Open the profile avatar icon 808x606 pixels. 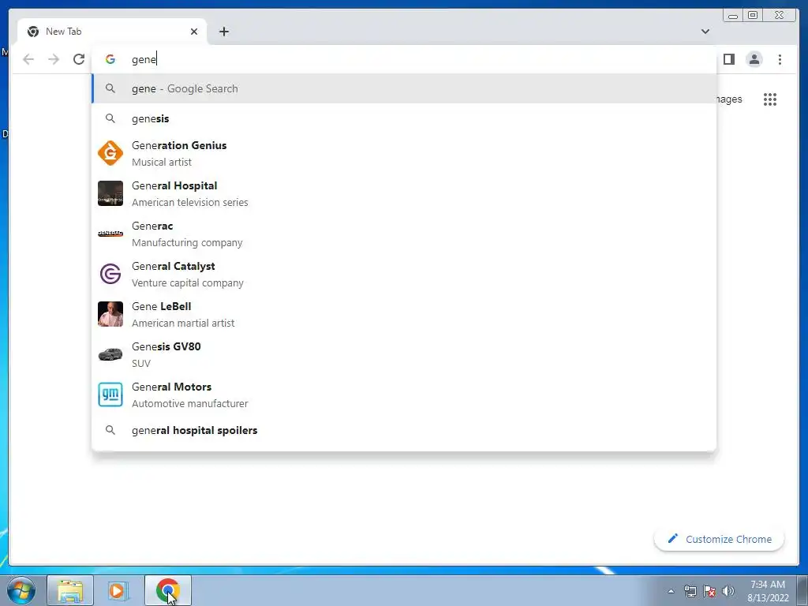pyautogui.click(x=754, y=59)
